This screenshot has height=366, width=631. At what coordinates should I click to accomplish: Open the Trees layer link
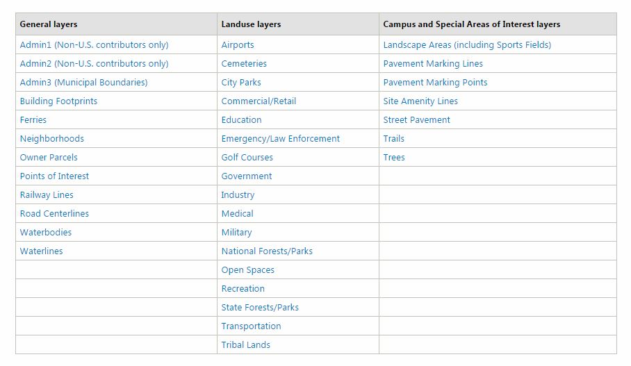pos(394,157)
